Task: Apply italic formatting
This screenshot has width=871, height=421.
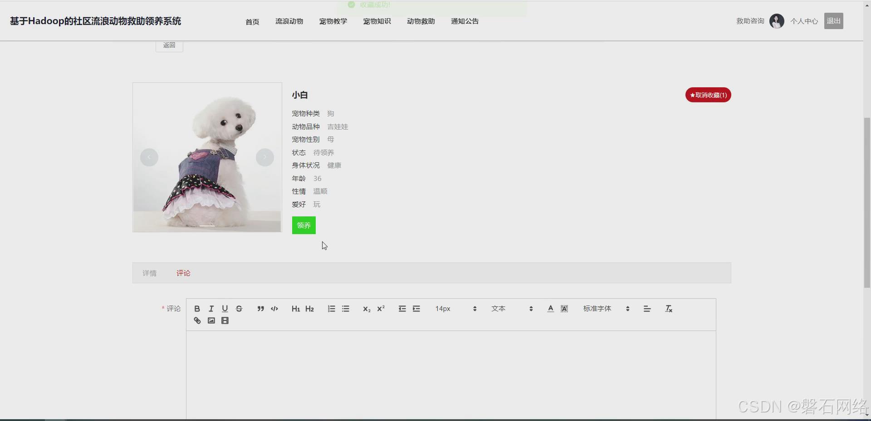Action: coord(211,308)
